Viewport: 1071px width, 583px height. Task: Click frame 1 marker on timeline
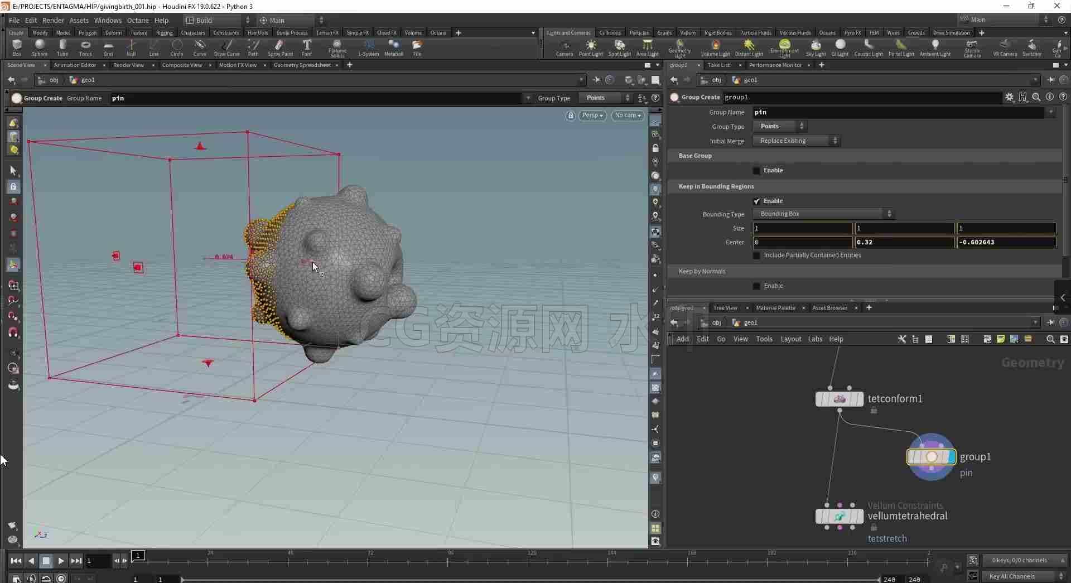(138, 555)
